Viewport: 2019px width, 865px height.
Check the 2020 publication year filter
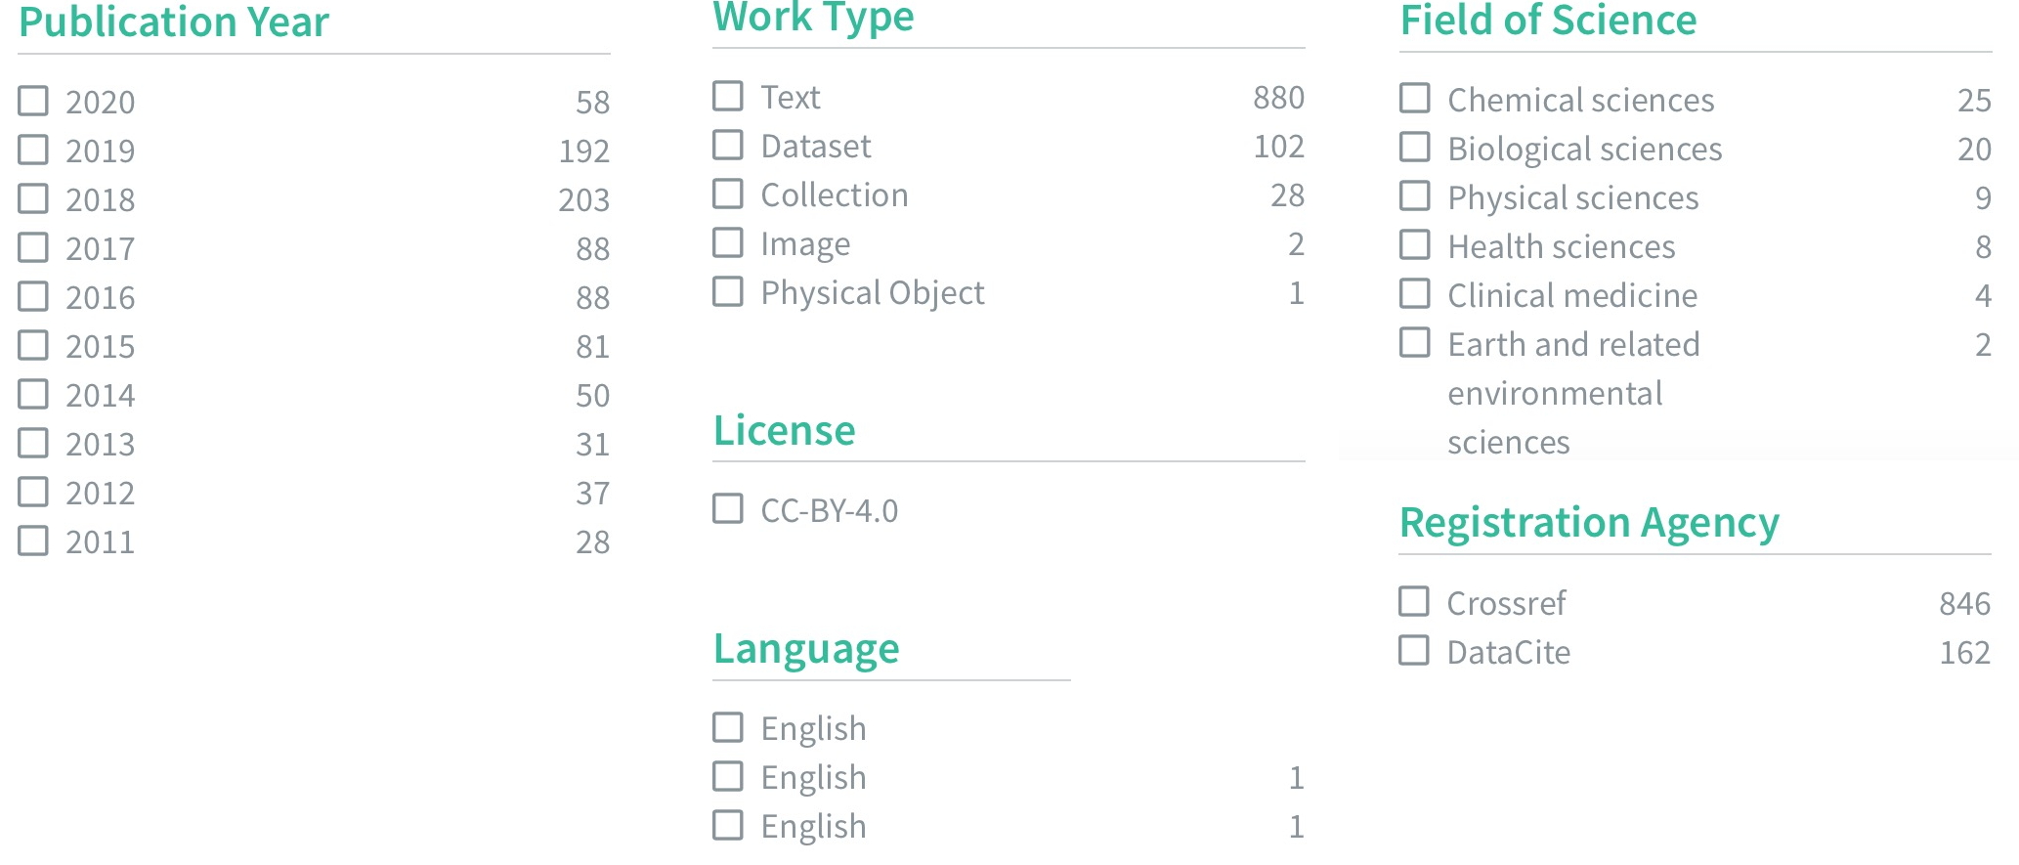click(x=33, y=101)
